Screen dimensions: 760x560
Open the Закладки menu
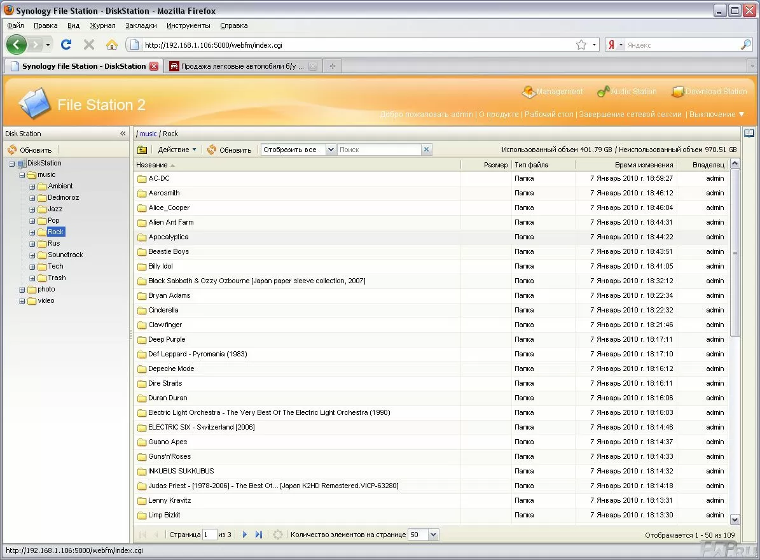pos(141,25)
